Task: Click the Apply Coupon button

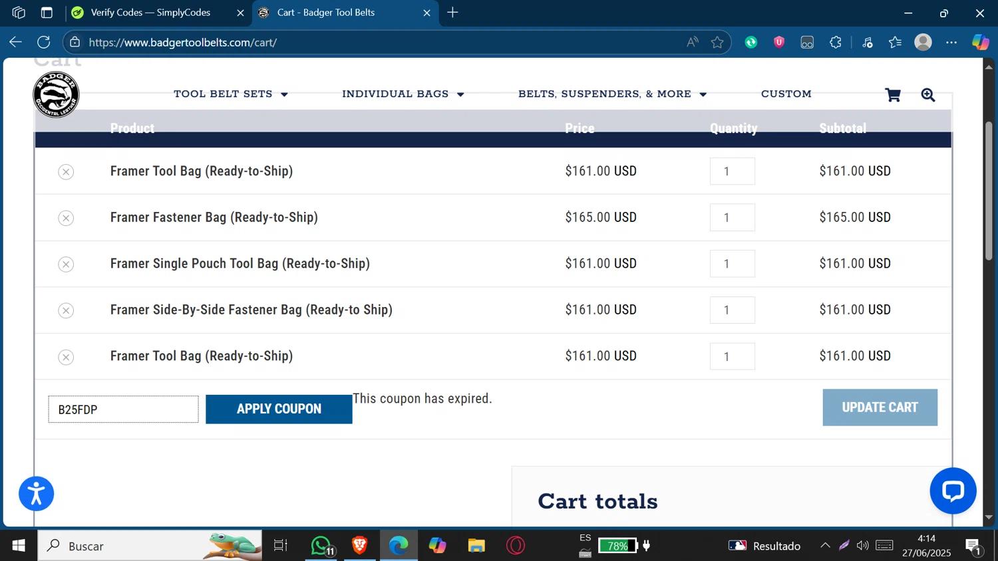Action: tap(279, 409)
